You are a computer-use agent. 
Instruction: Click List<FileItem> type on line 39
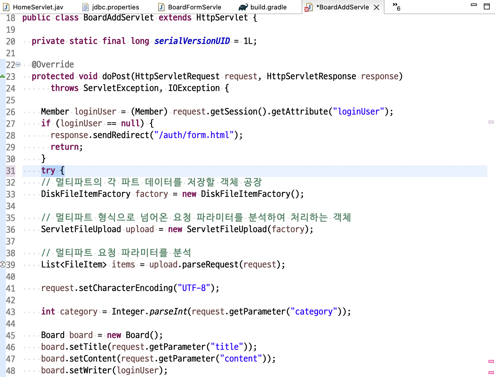click(74, 264)
